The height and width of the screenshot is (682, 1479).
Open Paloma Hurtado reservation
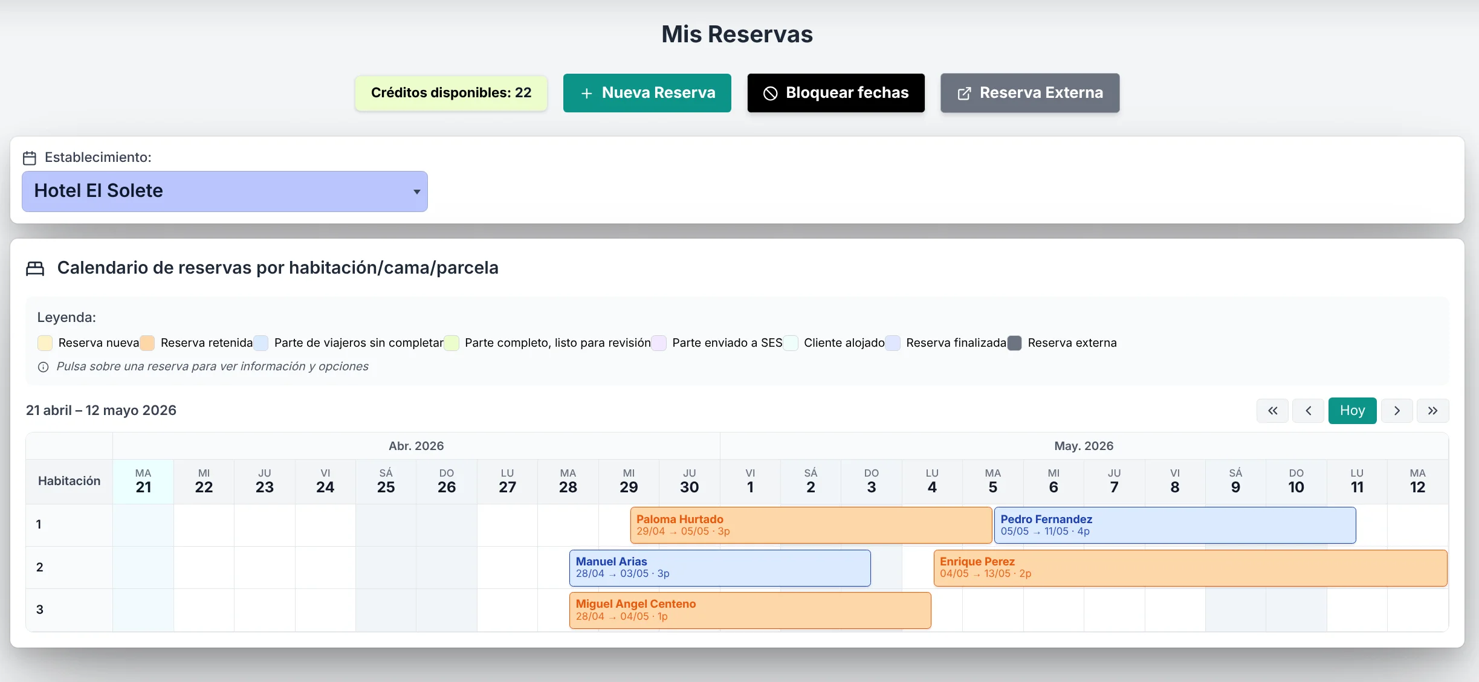(x=811, y=525)
